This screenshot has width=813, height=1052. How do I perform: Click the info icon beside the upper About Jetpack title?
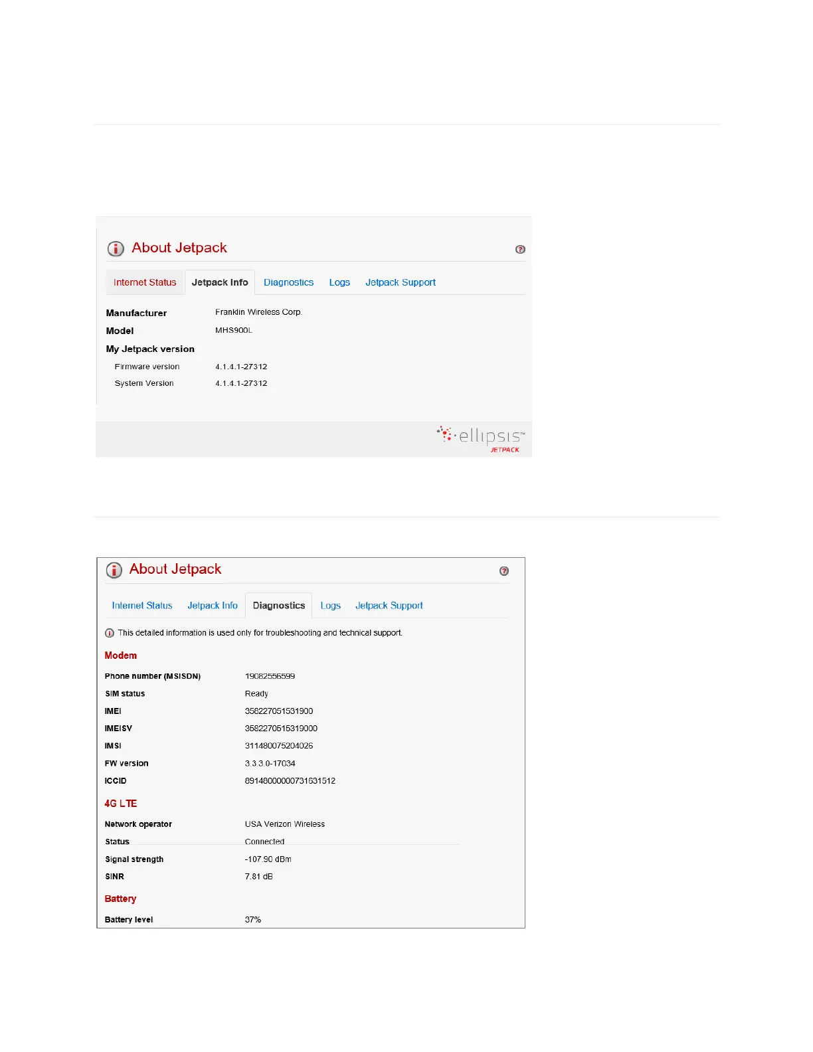pyautogui.click(x=116, y=249)
